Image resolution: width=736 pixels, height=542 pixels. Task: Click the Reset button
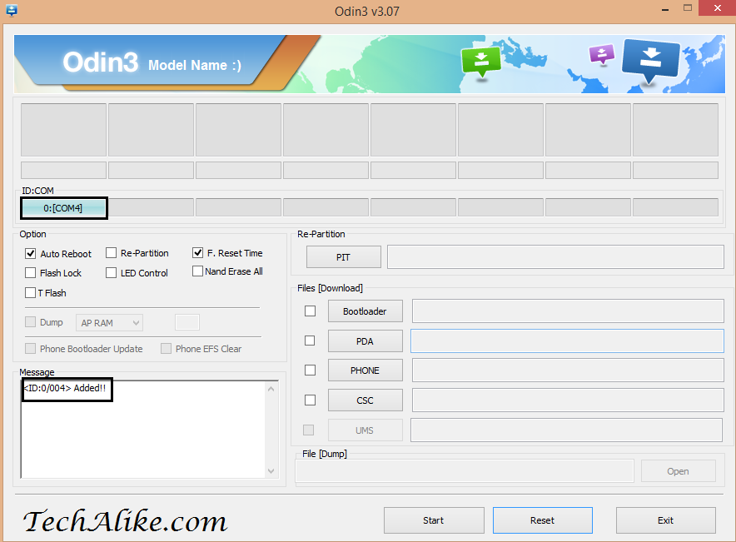[x=543, y=520]
